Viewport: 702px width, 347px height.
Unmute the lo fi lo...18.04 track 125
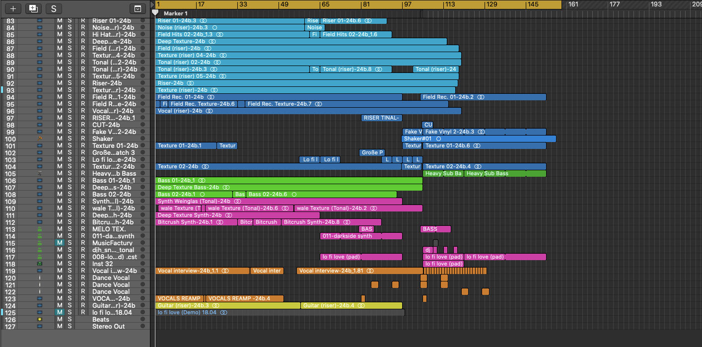60,312
